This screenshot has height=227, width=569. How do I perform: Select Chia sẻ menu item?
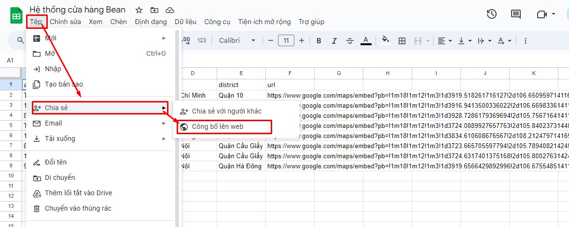100,108
